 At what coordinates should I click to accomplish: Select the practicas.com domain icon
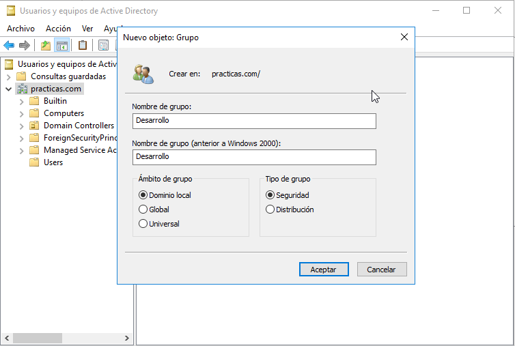pyautogui.click(x=22, y=89)
